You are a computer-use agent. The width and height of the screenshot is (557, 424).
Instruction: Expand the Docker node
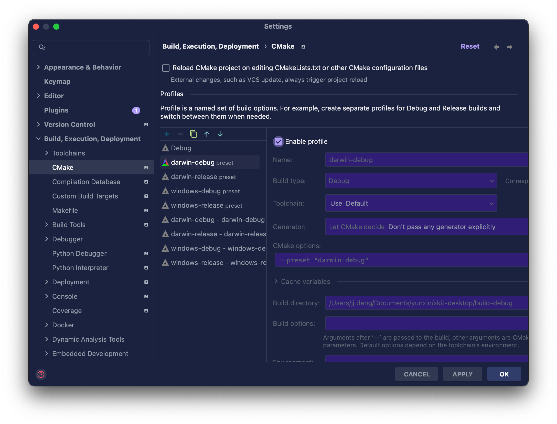tap(47, 325)
